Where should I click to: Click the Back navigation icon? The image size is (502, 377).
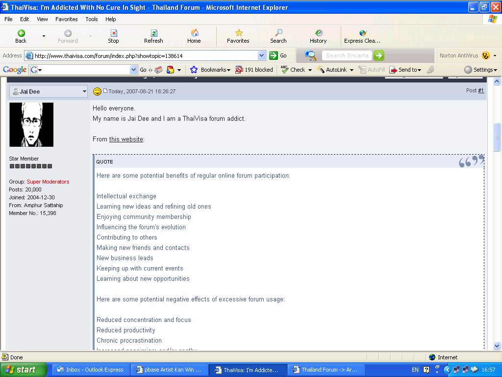tap(21, 33)
